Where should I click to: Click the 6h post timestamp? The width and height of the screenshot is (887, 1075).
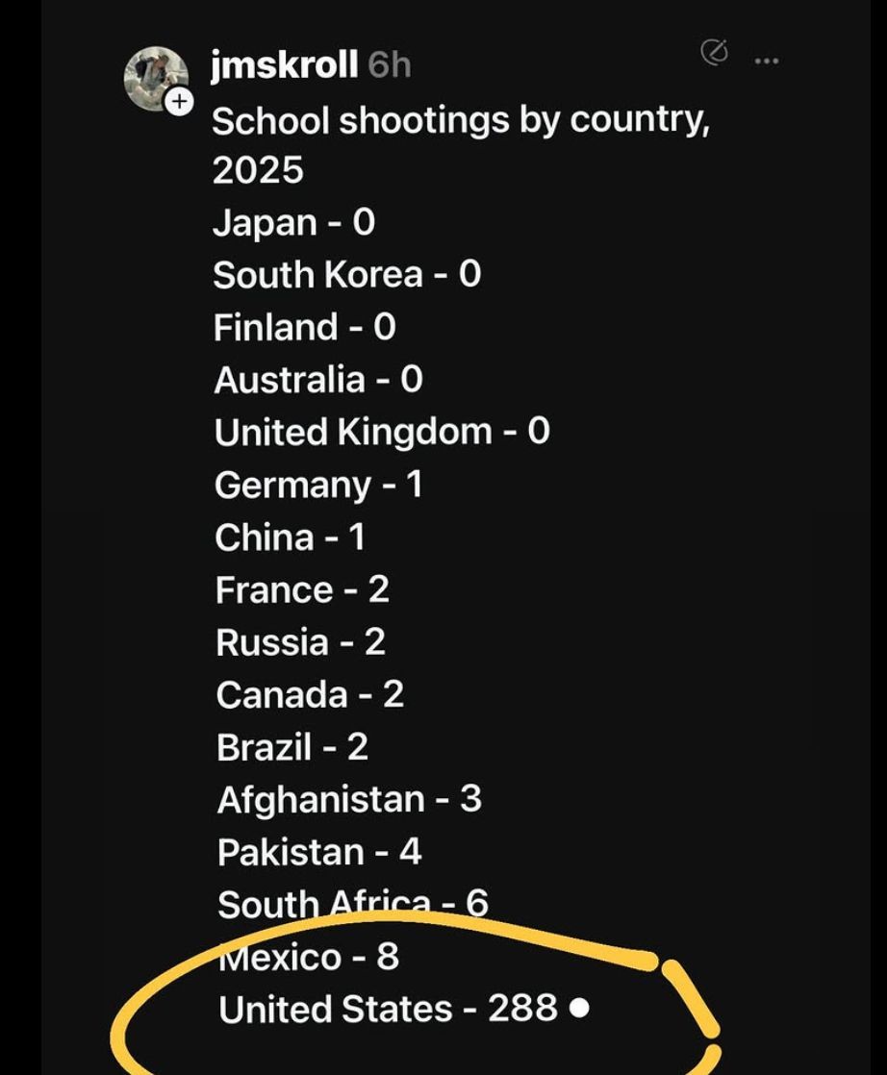click(390, 65)
